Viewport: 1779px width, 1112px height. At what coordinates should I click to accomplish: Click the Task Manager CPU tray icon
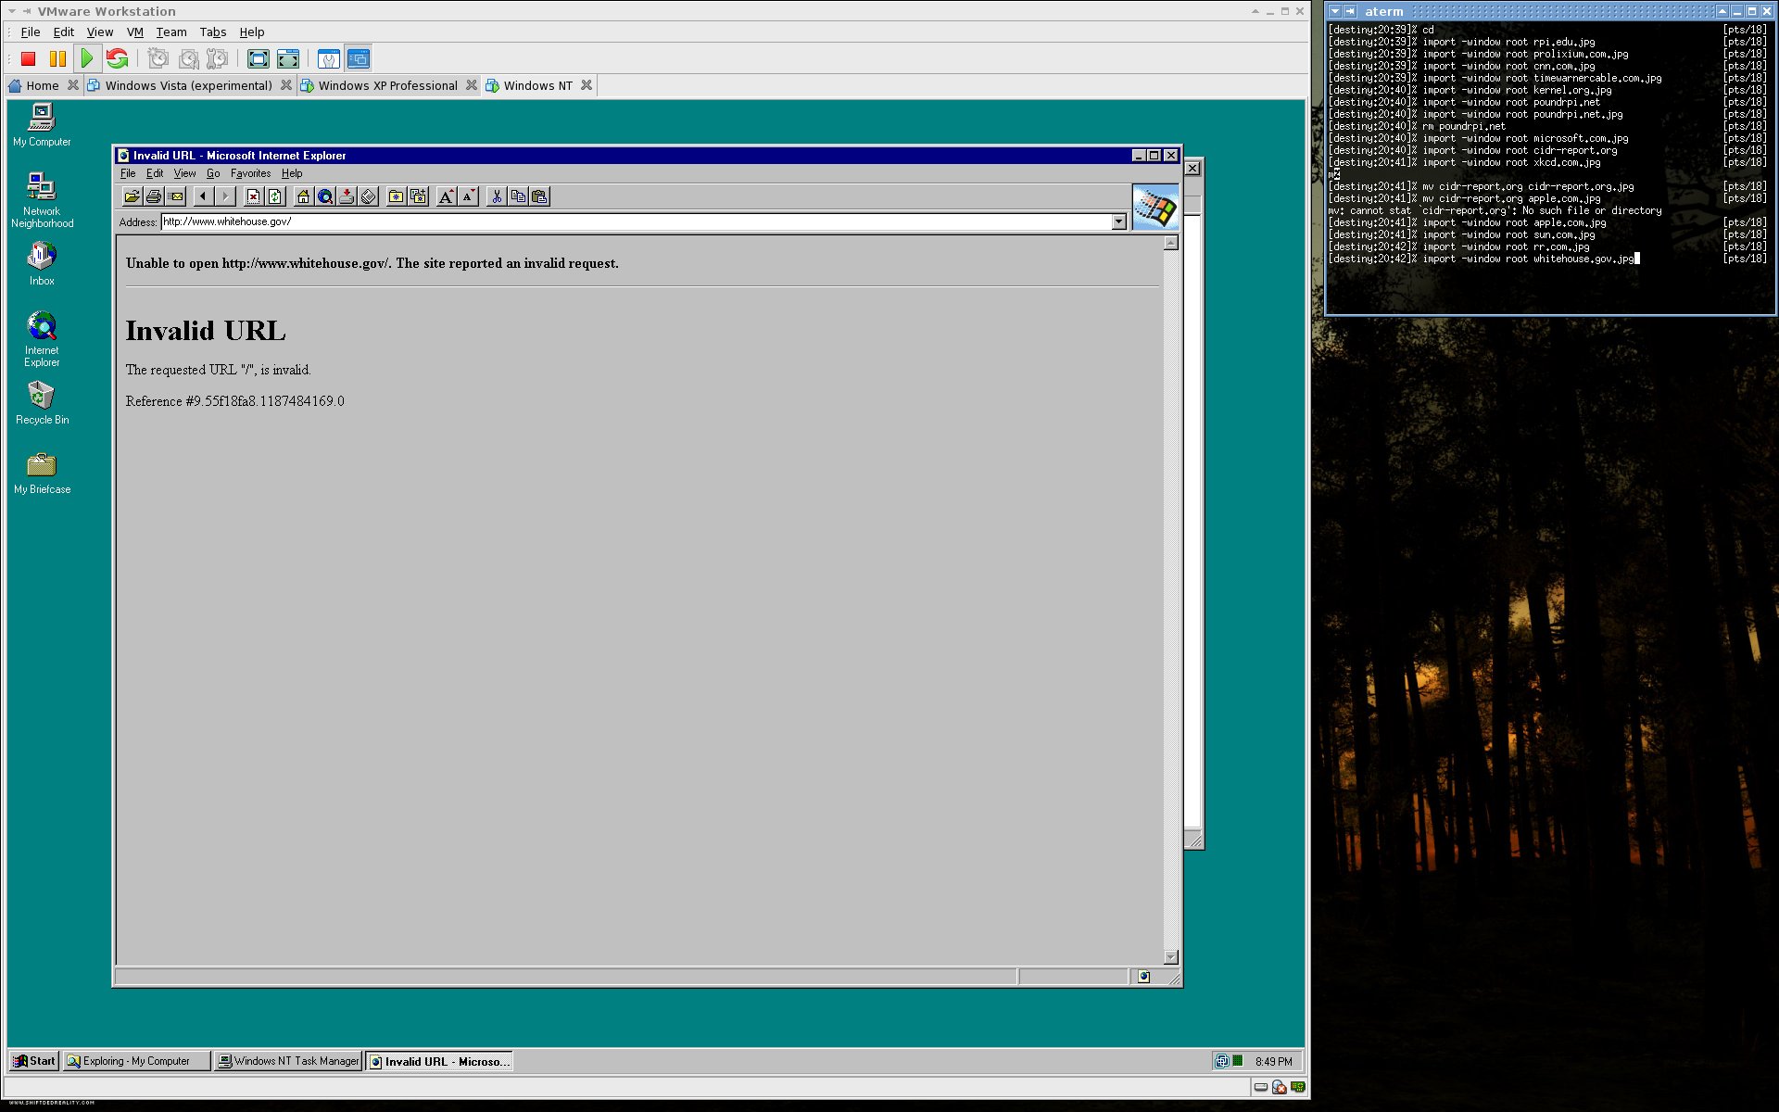coord(1237,1061)
